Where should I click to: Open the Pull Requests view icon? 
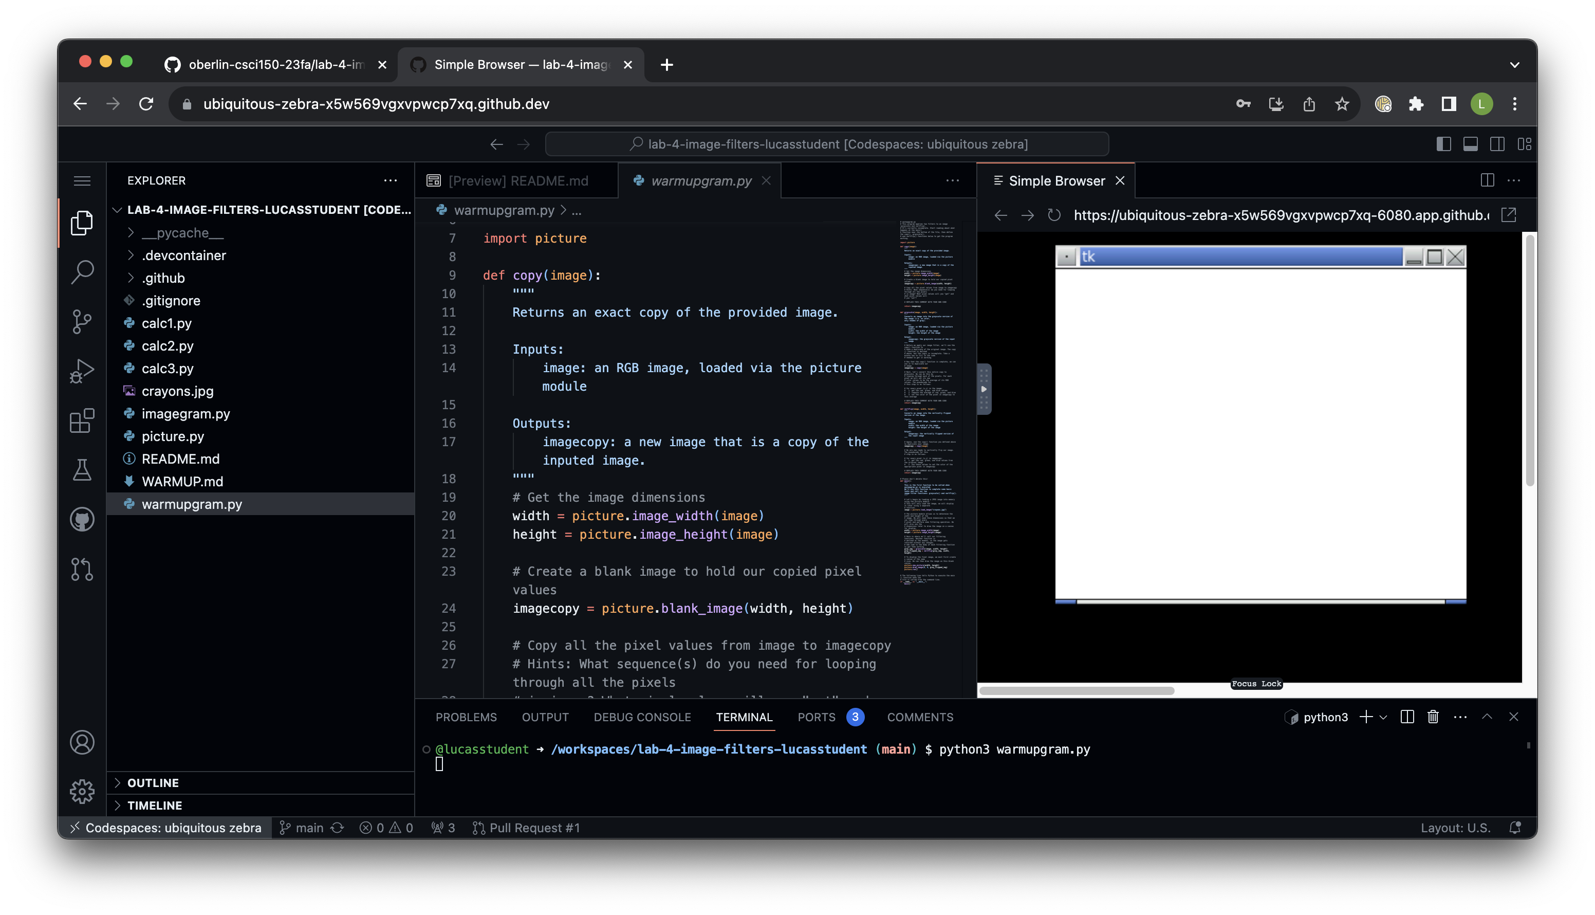click(x=82, y=569)
